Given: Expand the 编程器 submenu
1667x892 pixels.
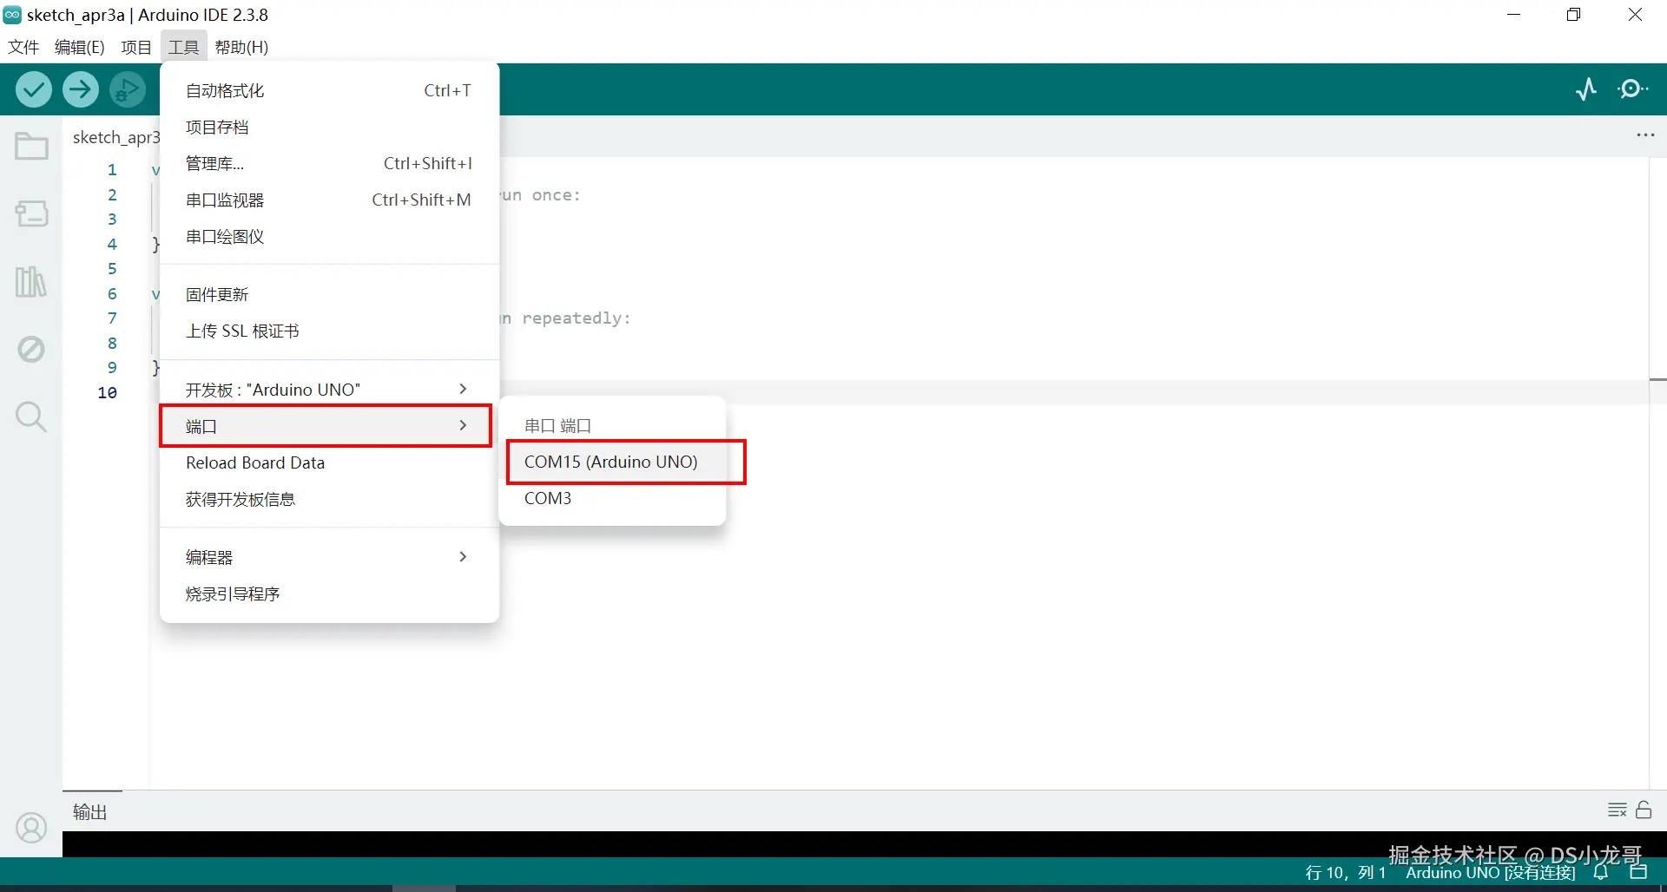Looking at the screenshot, I should pyautogui.click(x=329, y=557).
